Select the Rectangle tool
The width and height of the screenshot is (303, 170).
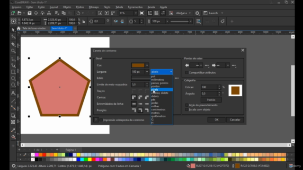[13, 72]
